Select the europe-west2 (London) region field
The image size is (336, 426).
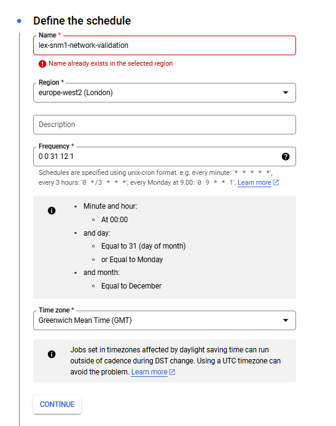(x=165, y=93)
